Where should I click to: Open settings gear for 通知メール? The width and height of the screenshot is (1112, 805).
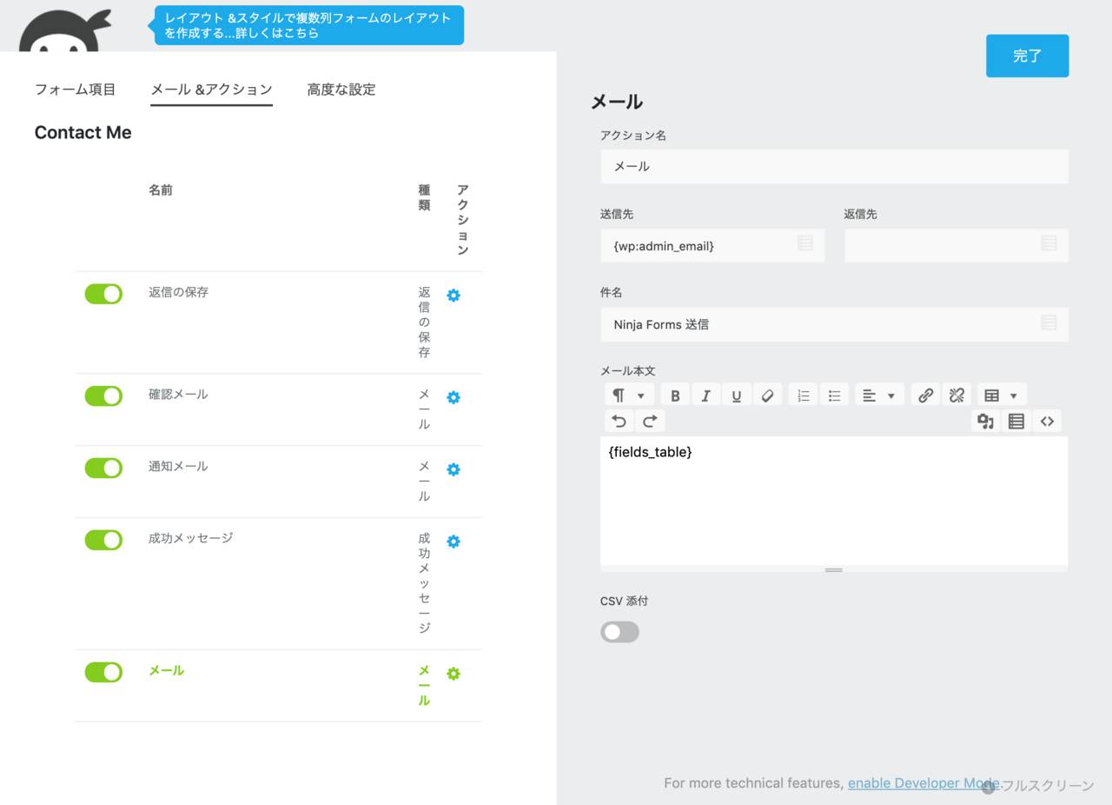(453, 469)
